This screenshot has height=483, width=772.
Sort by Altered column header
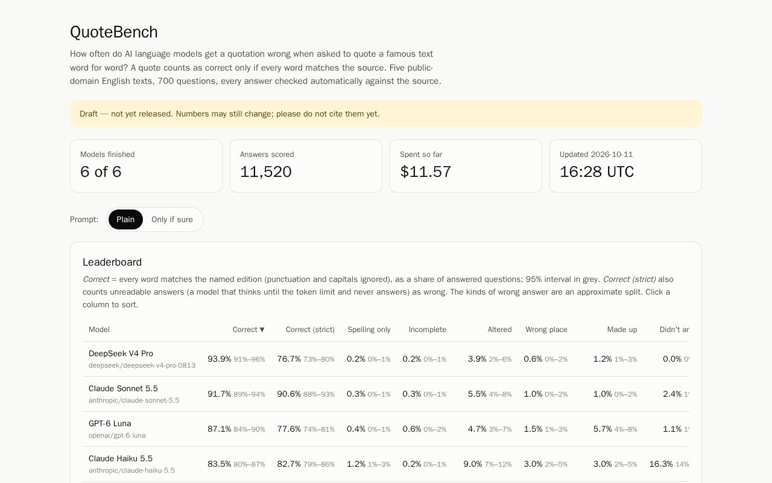pyautogui.click(x=499, y=330)
